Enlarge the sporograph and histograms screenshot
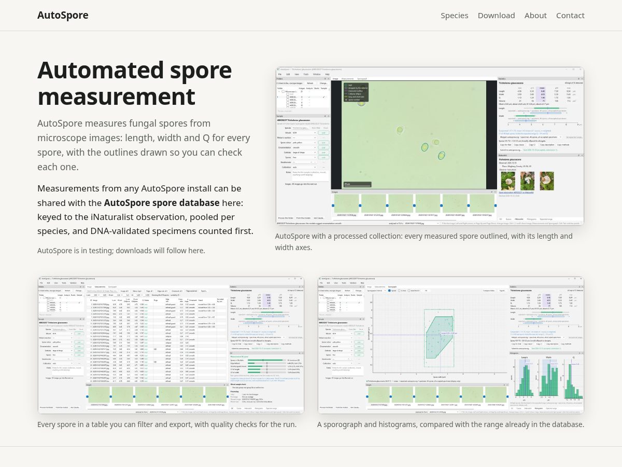 point(451,345)
